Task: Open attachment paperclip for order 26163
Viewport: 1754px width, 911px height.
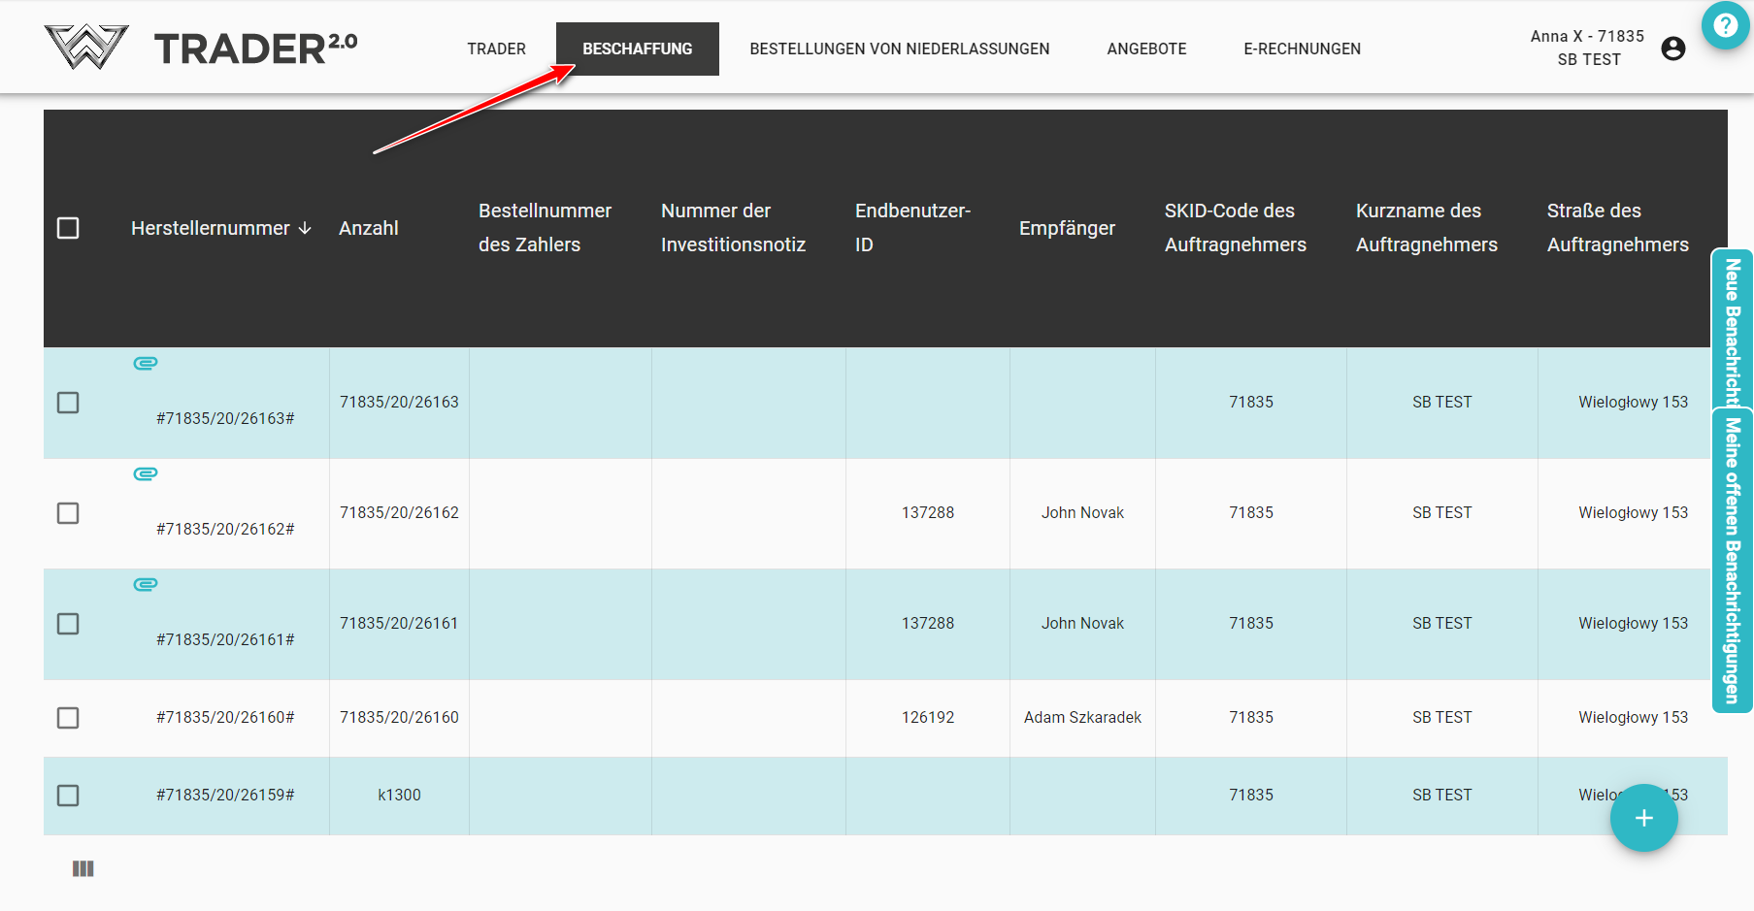Action: (146, 364)
